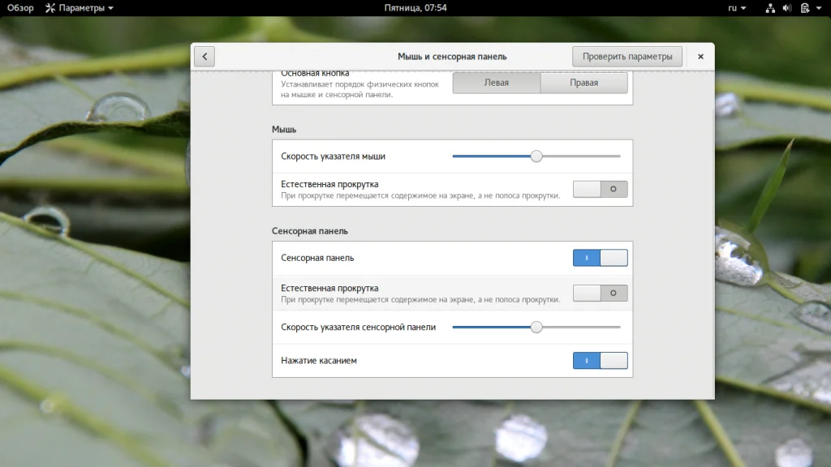
Task: Click the back arrow in the header
Action: 205,57
